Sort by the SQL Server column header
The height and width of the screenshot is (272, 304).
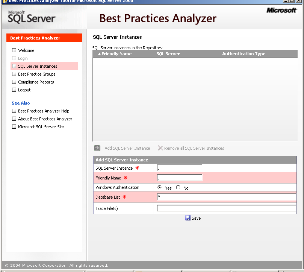tap(168, 54)
